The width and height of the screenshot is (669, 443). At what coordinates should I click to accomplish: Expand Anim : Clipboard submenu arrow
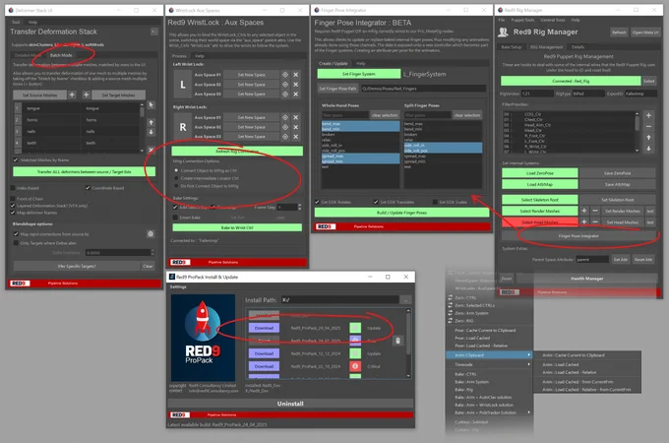pyautogui.click(x=529, y=355)
